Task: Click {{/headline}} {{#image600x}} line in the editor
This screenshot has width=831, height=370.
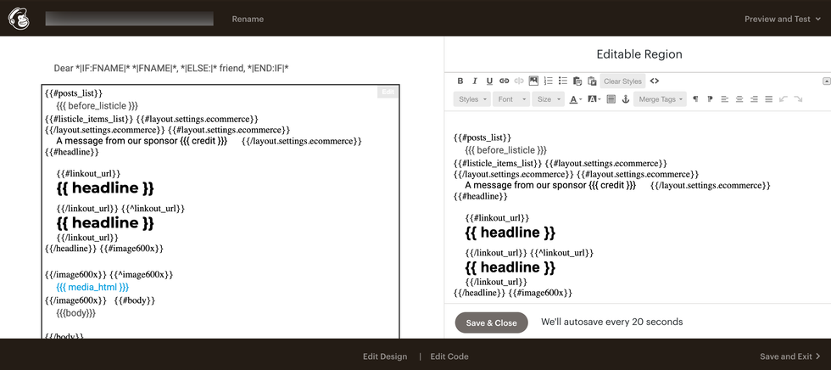Action: pyautogui.click(x=513, y=293)
